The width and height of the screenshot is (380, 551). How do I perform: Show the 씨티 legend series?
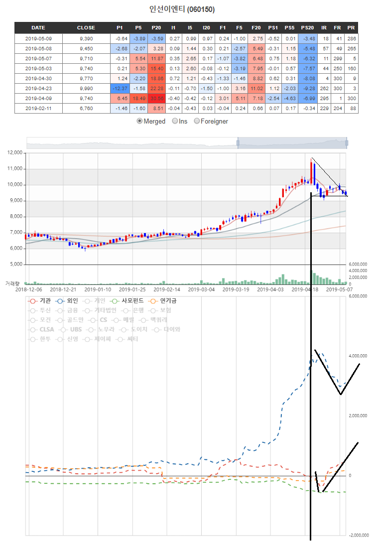click(127, 339)
